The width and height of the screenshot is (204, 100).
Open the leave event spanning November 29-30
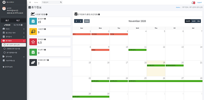click(91, 97)
